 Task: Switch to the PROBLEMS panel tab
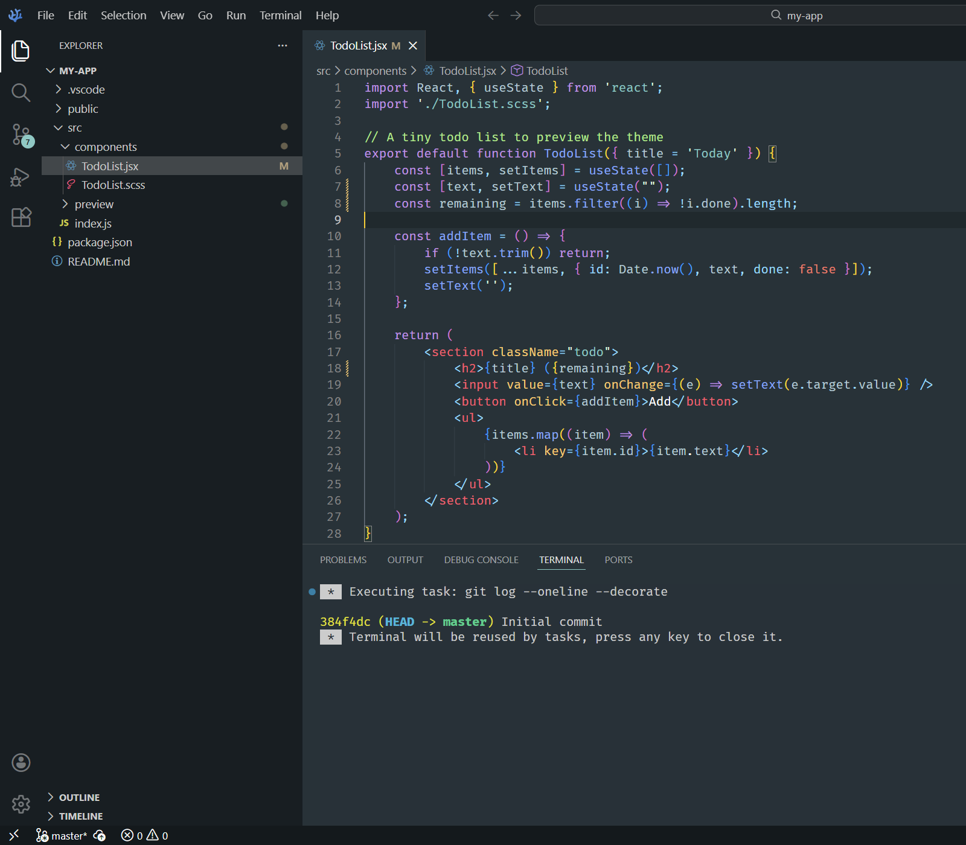pos(343,560)
